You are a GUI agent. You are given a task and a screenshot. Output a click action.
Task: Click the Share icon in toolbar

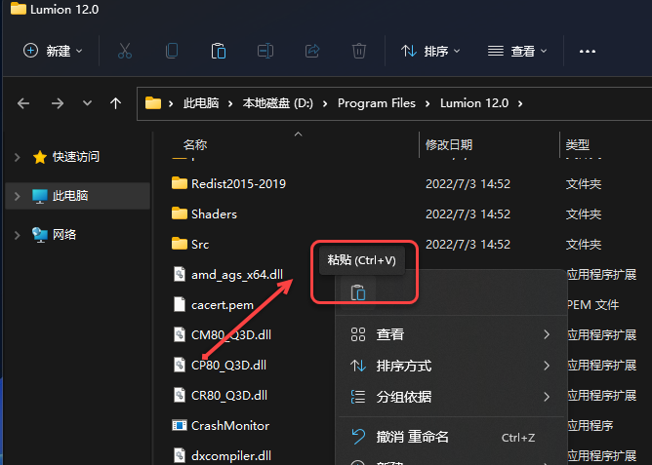[312, 51]
